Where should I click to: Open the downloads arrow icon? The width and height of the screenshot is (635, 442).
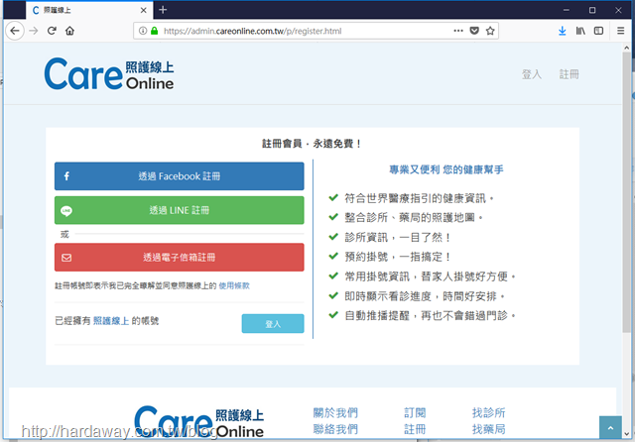point(563,31)
